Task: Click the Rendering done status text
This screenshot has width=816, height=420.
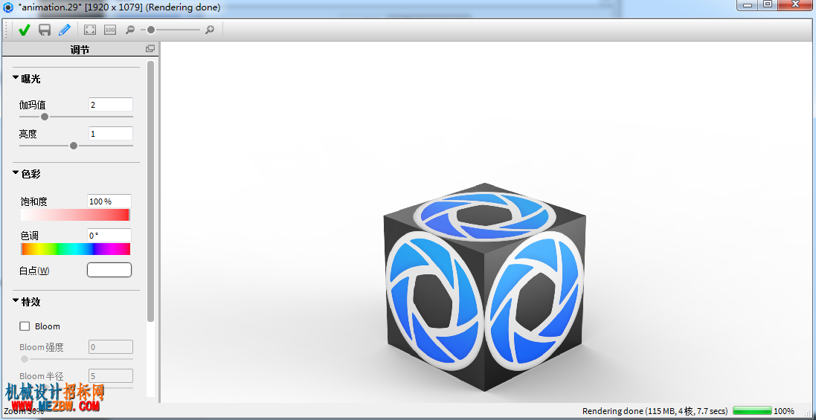Action: (x=655, y=411)
